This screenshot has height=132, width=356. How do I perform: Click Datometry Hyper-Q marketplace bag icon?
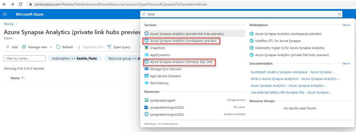click(251, 48)
